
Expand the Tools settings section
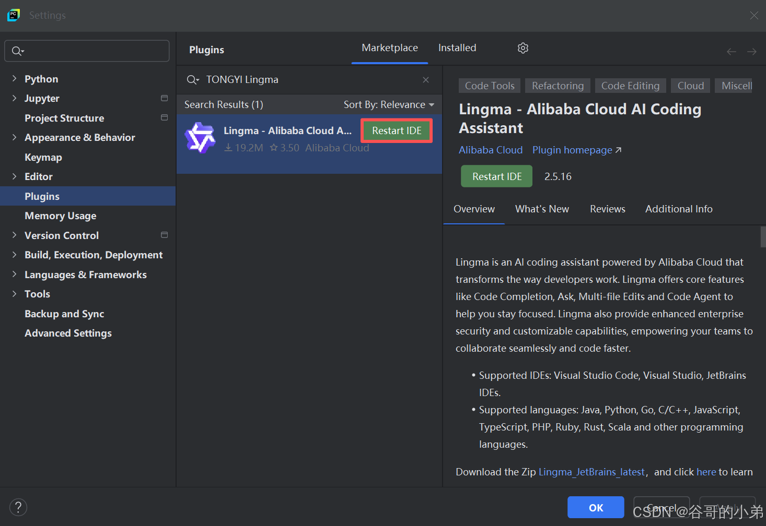(x=14, y=294)
